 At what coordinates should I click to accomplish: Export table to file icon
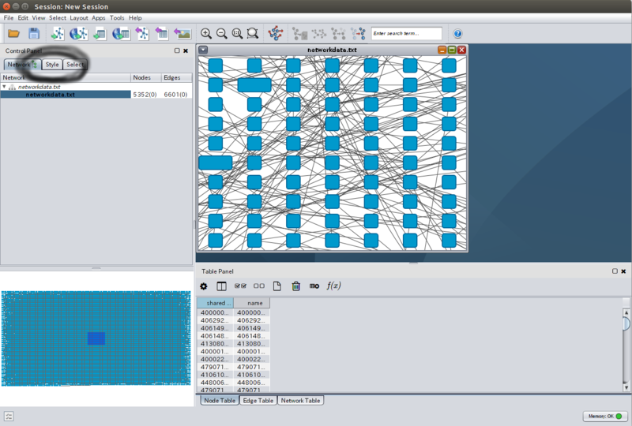162,33
